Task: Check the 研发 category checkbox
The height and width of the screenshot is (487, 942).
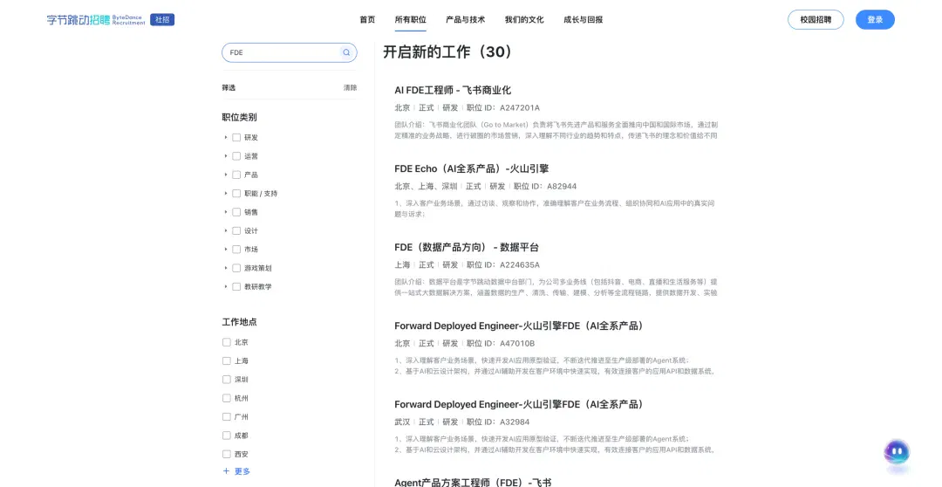Action: click(x=236, y=138)
